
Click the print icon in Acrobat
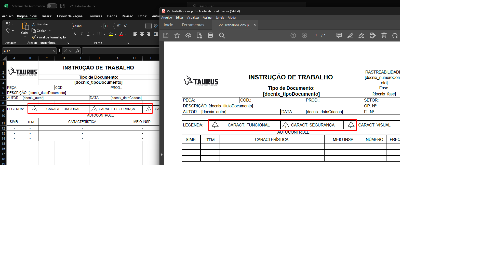tap(210, 35)
